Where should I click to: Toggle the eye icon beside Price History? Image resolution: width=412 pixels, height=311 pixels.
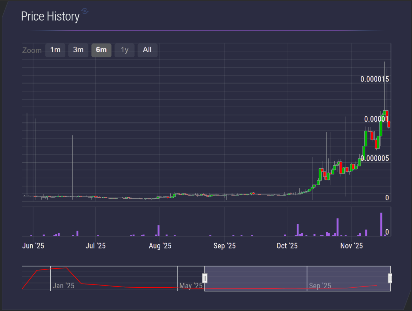(85, 11)
